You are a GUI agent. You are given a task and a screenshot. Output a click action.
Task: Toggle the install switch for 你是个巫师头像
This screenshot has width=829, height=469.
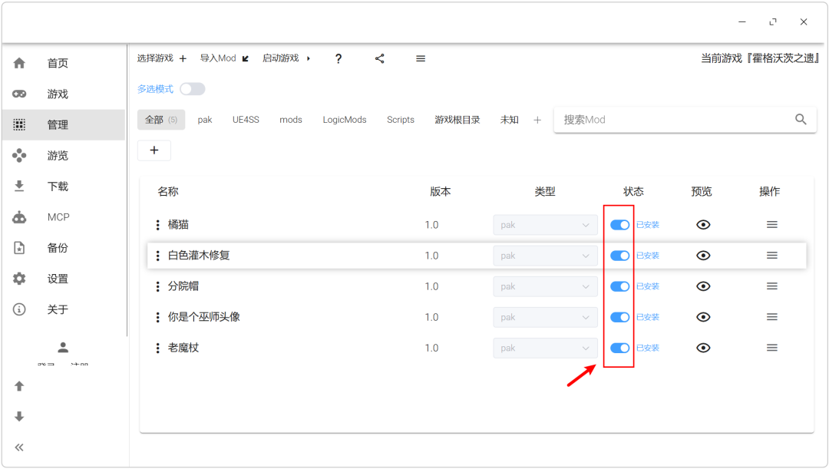click(619, 317)
